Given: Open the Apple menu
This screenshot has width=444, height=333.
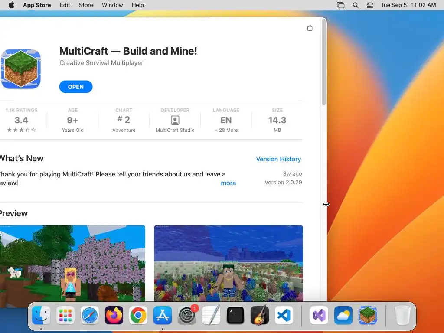Looking at the screenshot, I should 11,5.
